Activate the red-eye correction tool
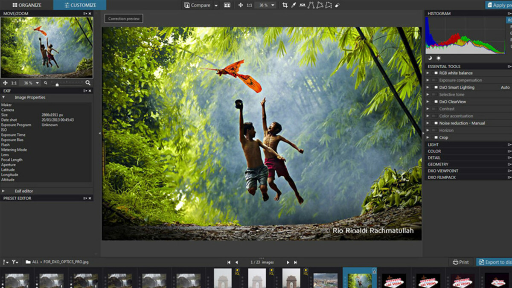 pyautogui.click(x=302, y=5)
